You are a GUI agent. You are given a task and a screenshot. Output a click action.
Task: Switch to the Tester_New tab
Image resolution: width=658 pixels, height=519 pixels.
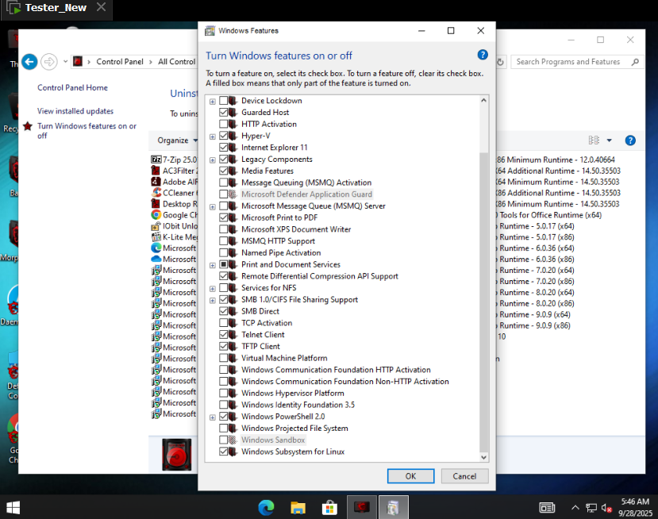56,8
